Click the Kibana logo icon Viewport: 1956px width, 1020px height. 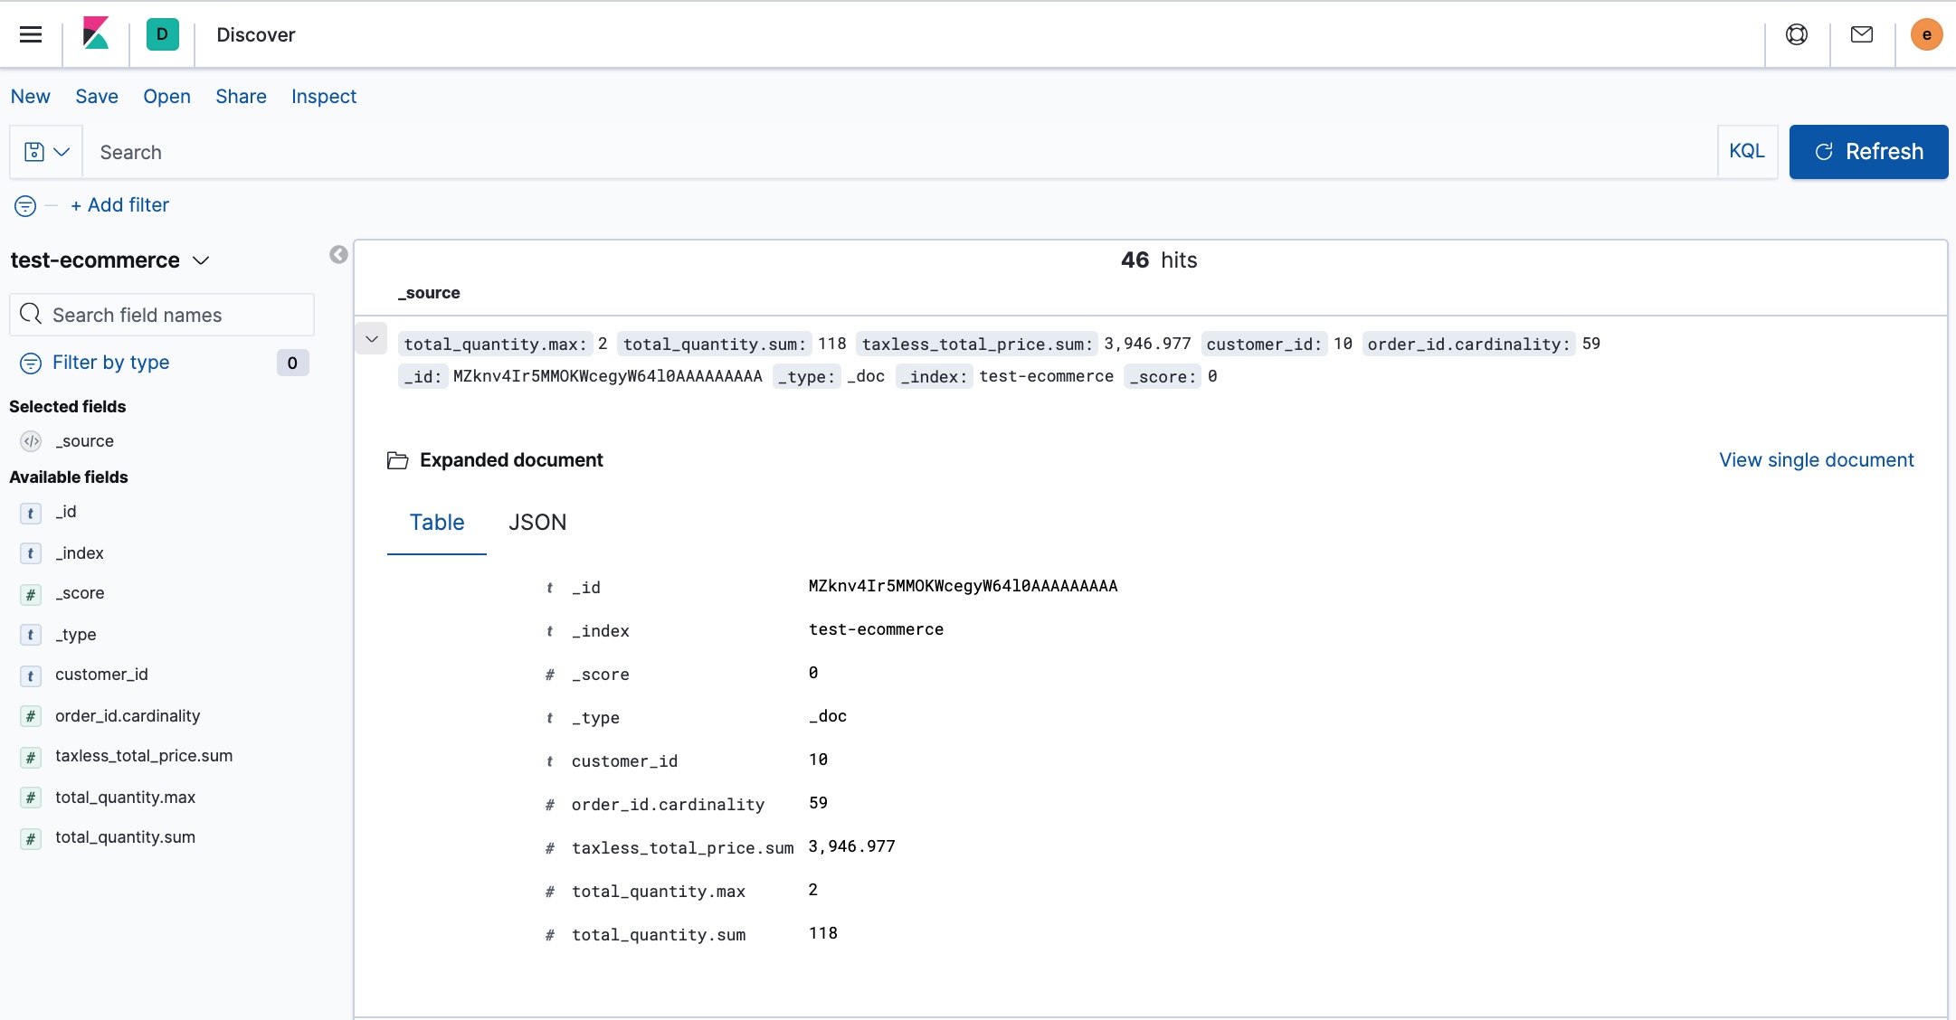coord(97,33)
